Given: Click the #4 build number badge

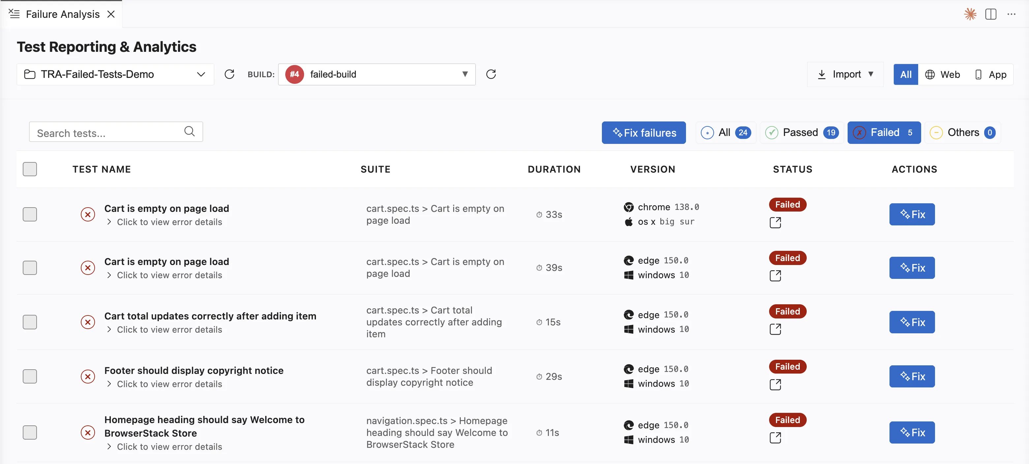Looking at the screenshot, I should click(x=295, y=74).
